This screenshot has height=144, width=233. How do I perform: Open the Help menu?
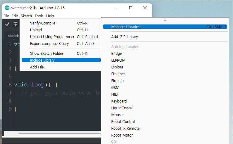tap(50, 16)
